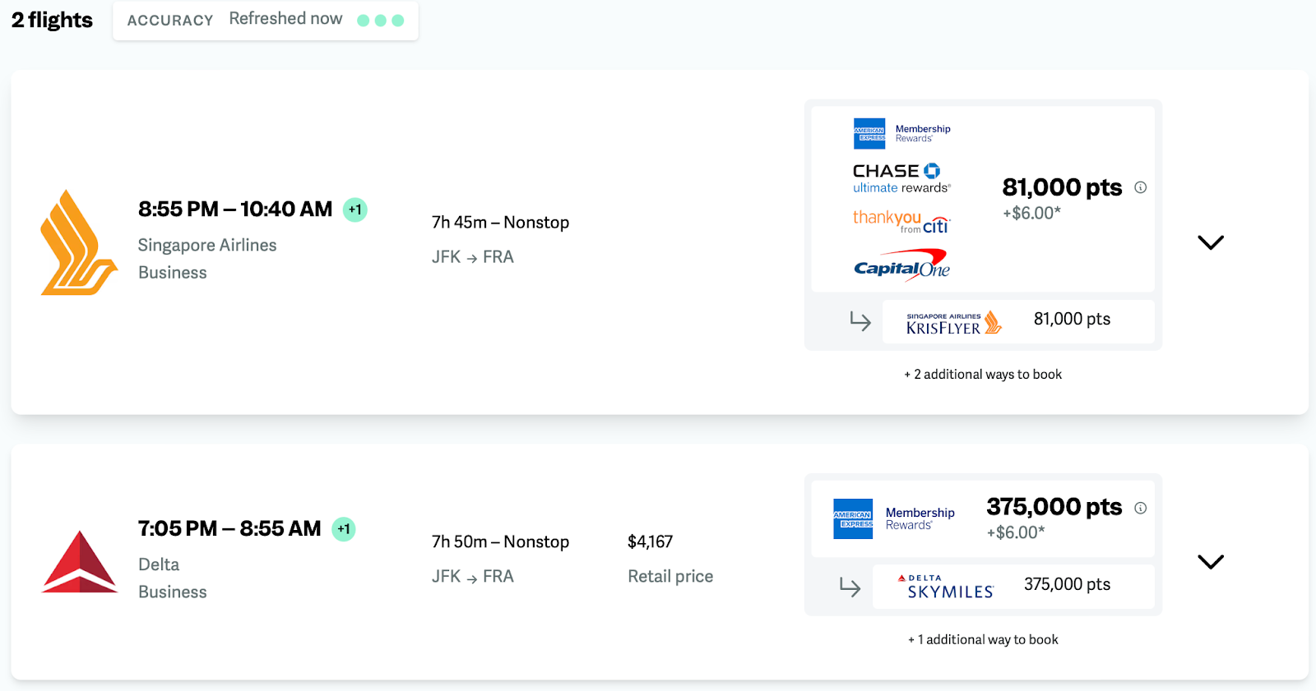Click the +1 day badge on Singapore flight
This screenshot has height=691, width=1316.
354,210
